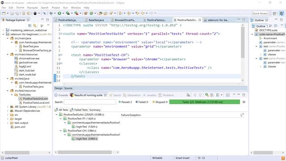286x161 pixels.
Task: Click the Open Type toolbar icon
Action: pos(100,13)
